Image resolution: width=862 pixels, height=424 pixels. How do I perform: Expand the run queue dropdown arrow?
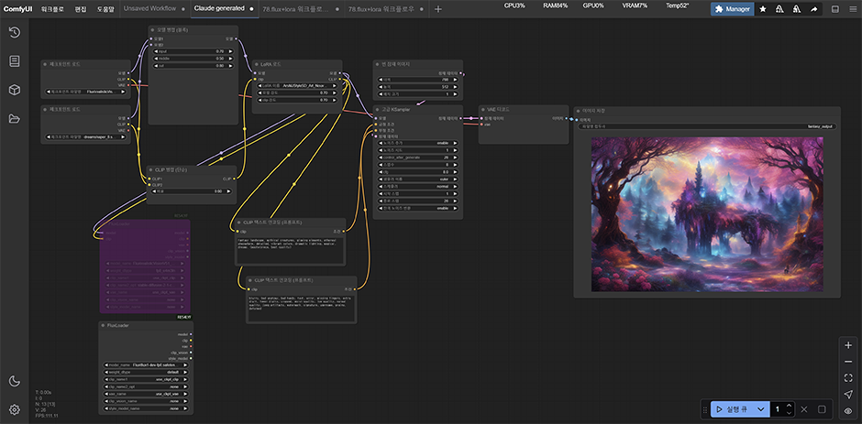760,408
